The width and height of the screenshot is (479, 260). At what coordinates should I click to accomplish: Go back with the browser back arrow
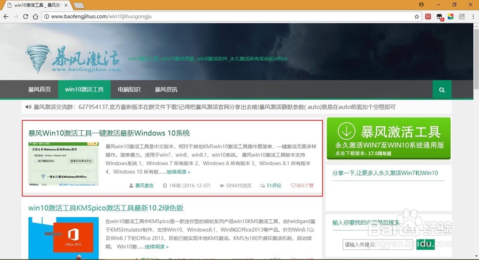[6, 16]
